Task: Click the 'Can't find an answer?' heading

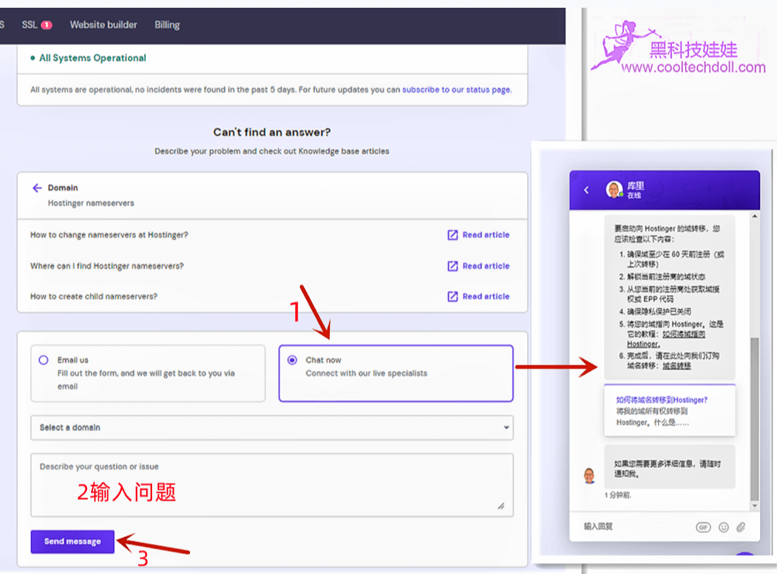Action: [x=272, y=132]
